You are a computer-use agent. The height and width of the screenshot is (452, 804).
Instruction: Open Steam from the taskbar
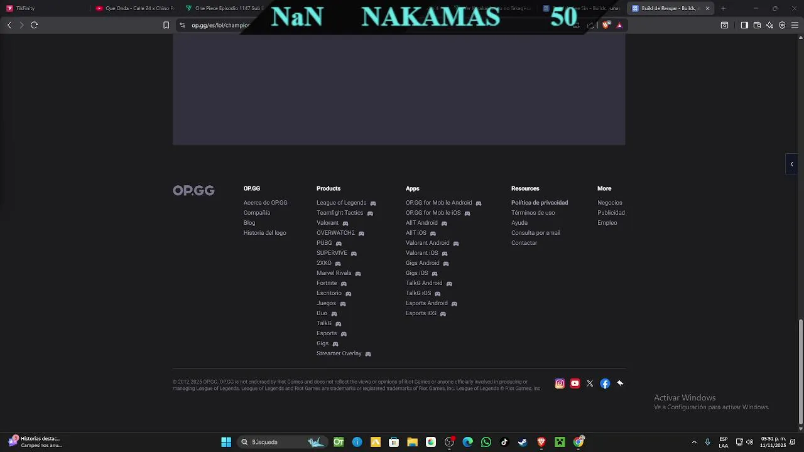tap(523, 442)
